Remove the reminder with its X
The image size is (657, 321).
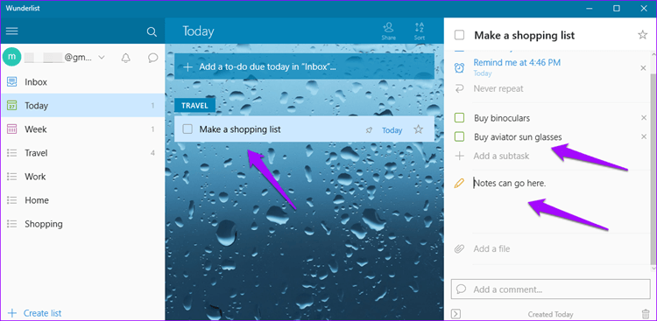point(643,68)
